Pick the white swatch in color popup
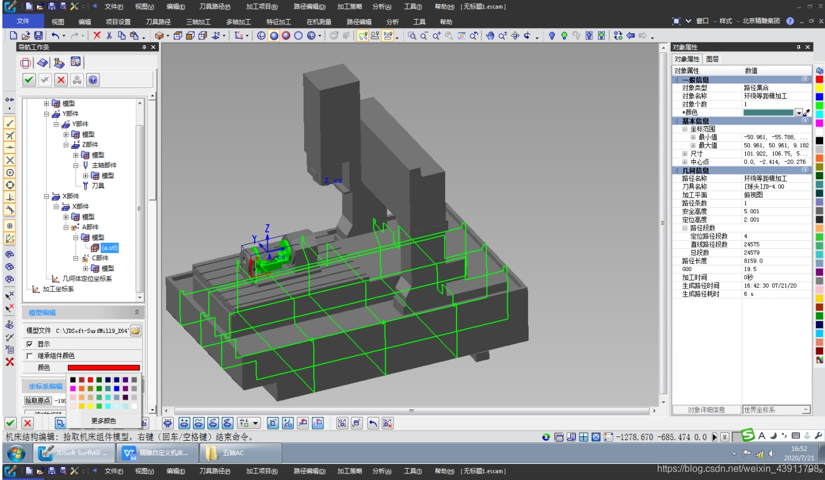The width and height of the screenshot is (825, 480). point(135,406)
